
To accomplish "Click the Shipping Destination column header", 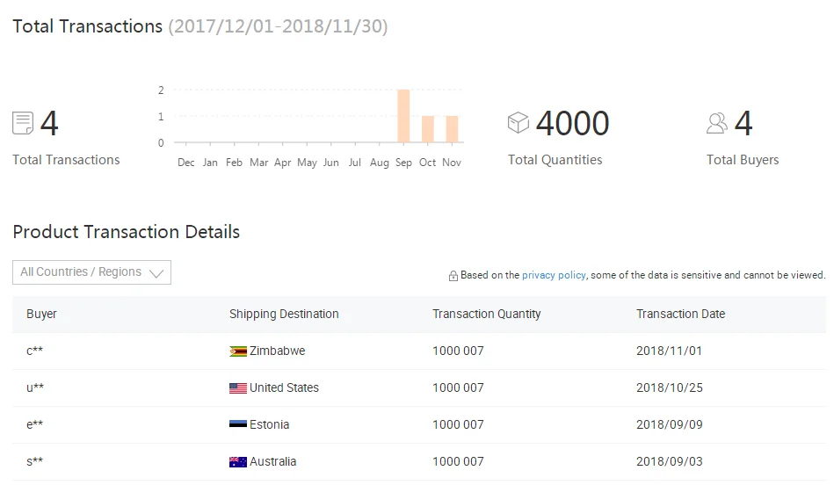I will tap(284, 314).
